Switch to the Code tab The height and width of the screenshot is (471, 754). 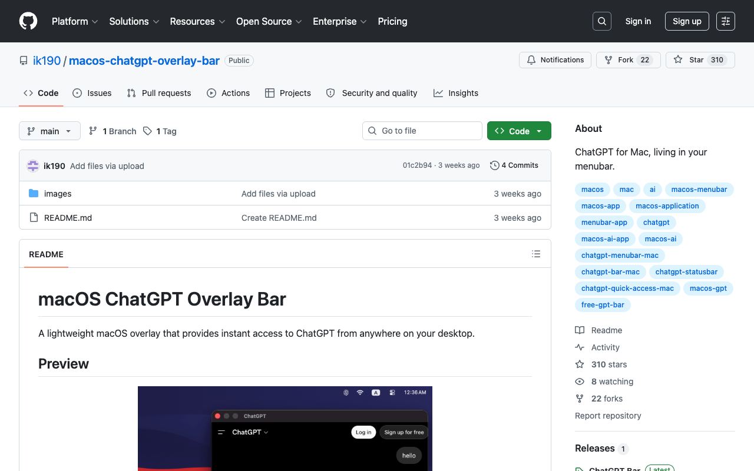[x=41, y=93]
